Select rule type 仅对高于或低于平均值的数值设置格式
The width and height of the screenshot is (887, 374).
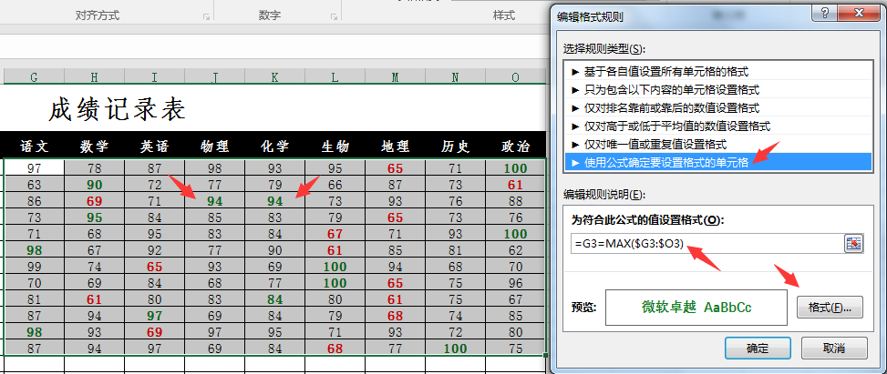pos(718,126)
